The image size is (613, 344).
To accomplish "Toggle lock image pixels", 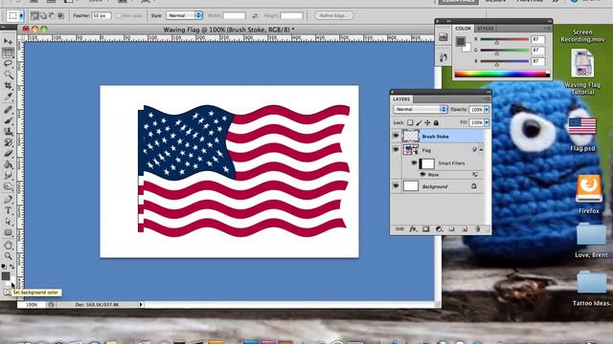I will click(x=419, y=122).
